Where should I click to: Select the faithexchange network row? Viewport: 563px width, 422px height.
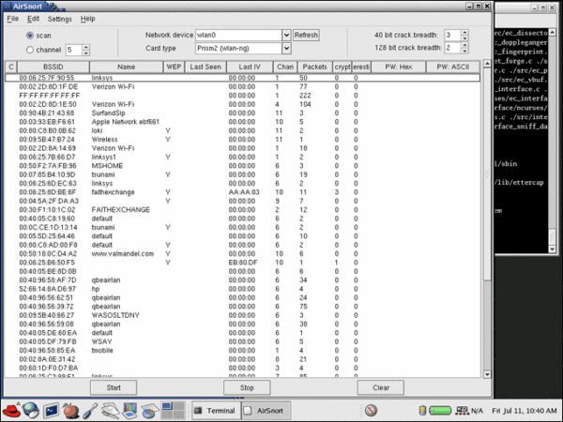(x=242, y=192)
